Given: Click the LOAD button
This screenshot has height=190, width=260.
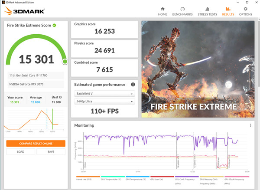Looking at the screenshot, I should pos(21,152).
